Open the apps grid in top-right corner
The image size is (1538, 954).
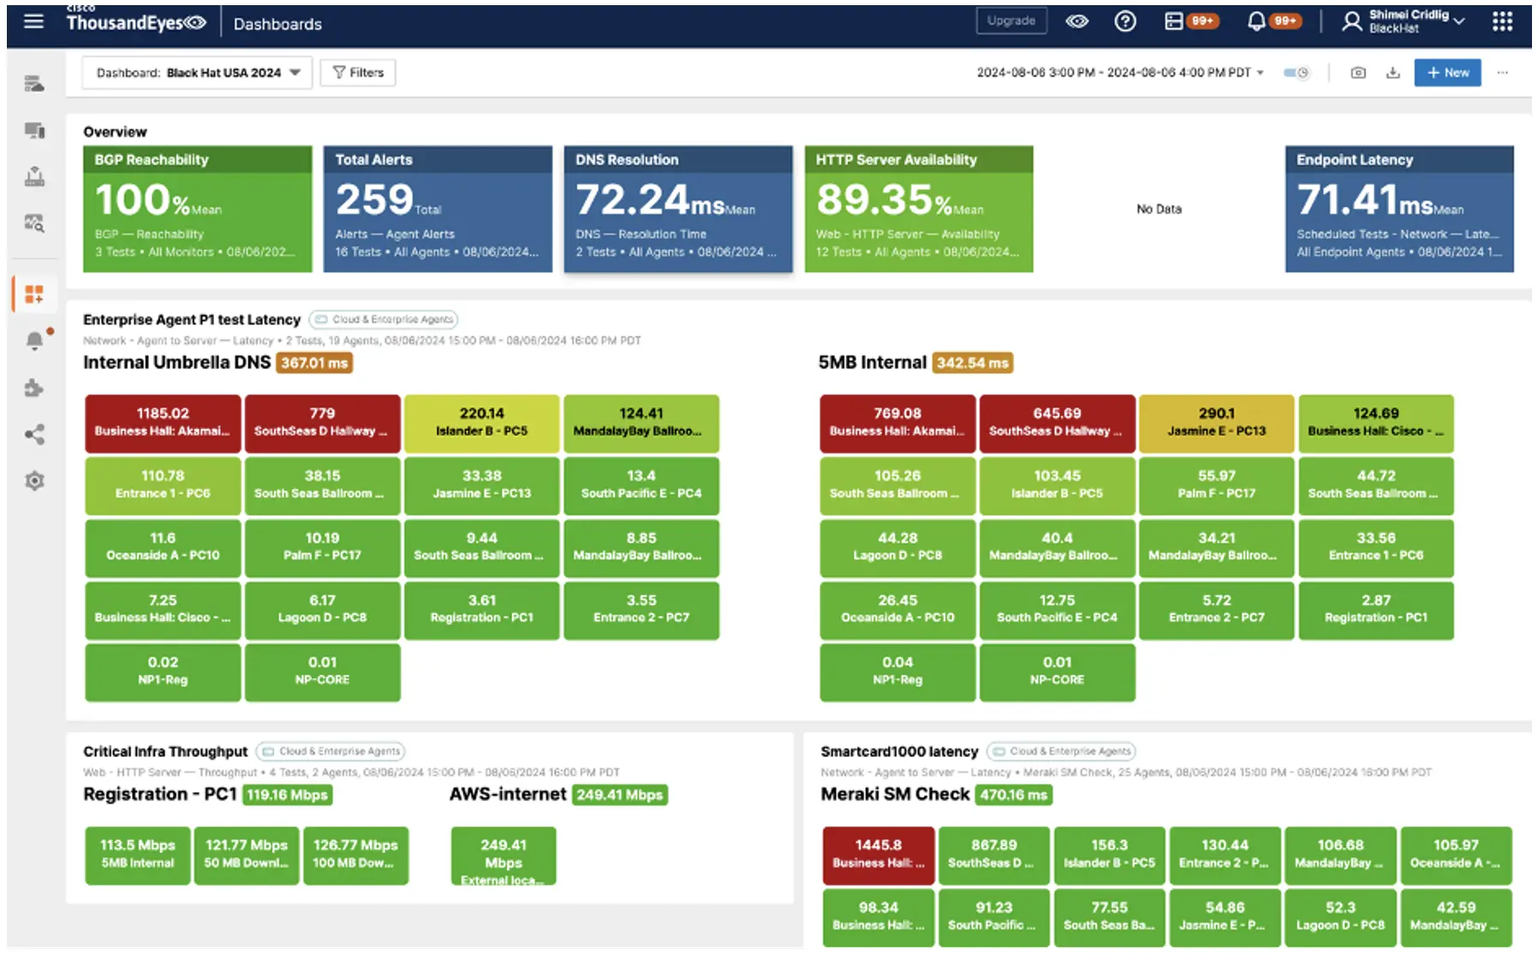[x=1503, y=21]
